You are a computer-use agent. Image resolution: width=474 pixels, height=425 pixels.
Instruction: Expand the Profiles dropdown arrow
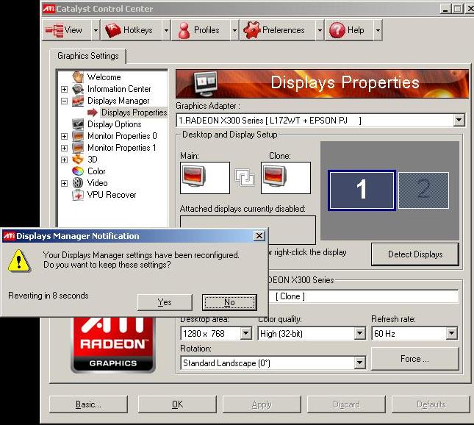click(x=234, y=30)
